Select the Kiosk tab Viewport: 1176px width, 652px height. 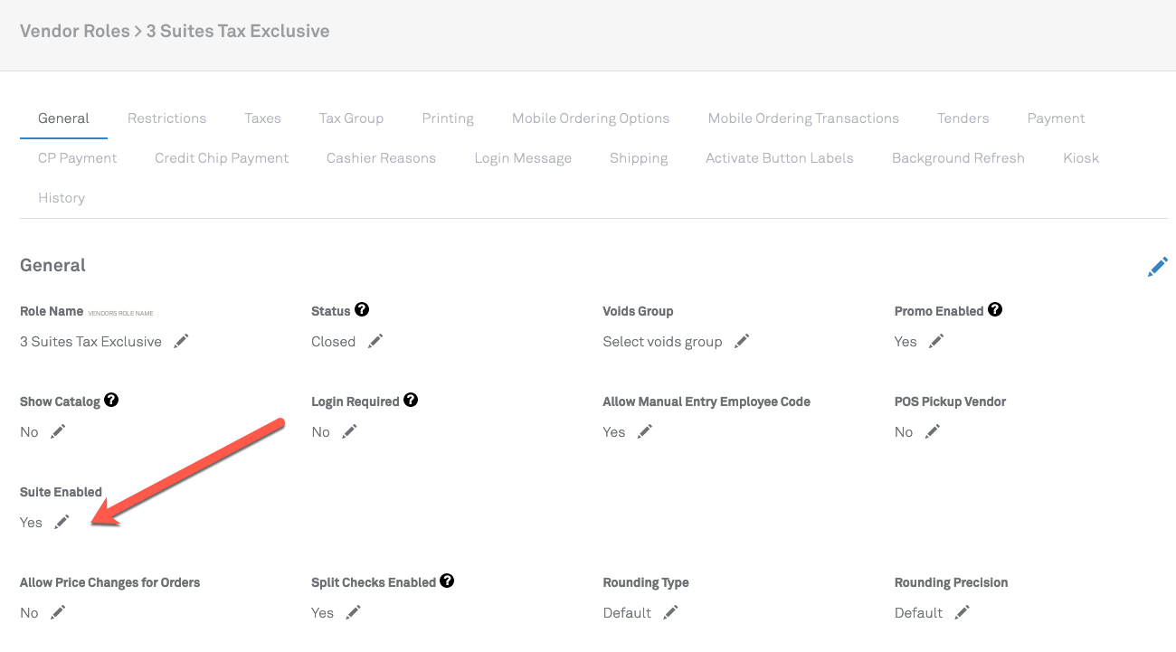coord(1081,158)
